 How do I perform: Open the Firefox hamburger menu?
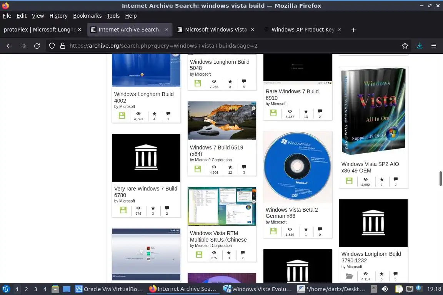click(x=434, y=46)
